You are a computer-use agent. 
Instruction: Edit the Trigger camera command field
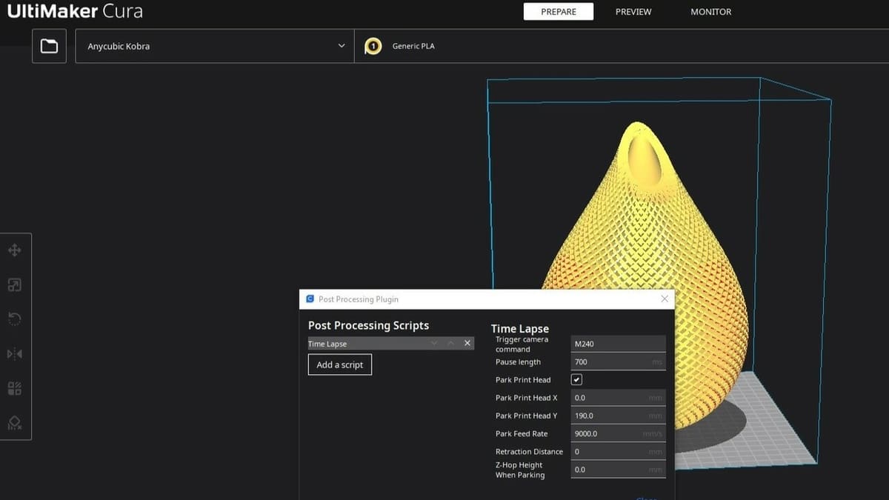[x=619, y=344]
